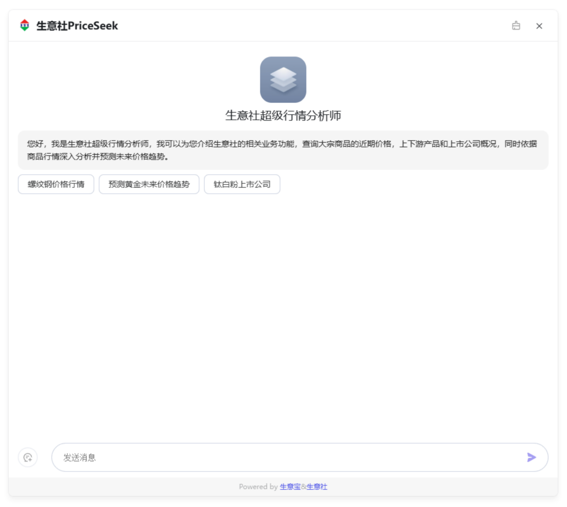Screen dimensions: 567x507
Task: Click the "Powered by" footer text
Action: pyautogui.click(x=258, y=487)
